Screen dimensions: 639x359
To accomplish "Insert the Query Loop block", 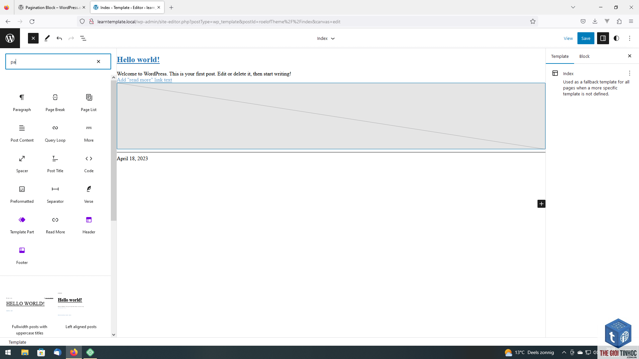I will click(55, 133).
